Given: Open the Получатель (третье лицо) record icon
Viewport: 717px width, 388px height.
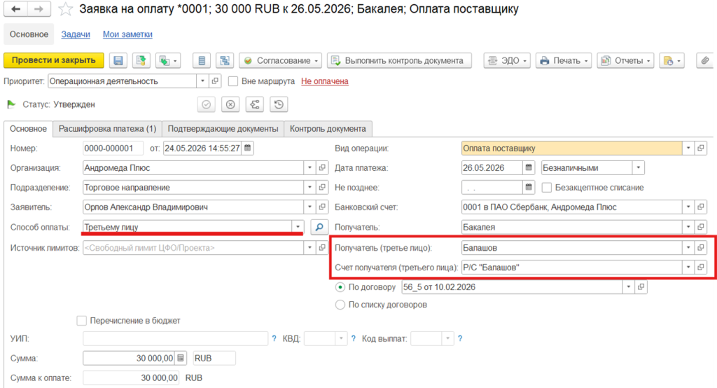Looking at the screenshot, I should [700, 247].
